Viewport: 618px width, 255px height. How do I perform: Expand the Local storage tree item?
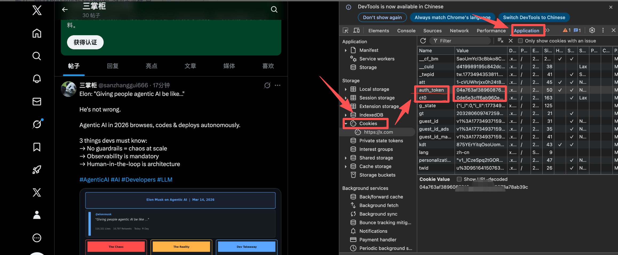[x=346, y=89]
